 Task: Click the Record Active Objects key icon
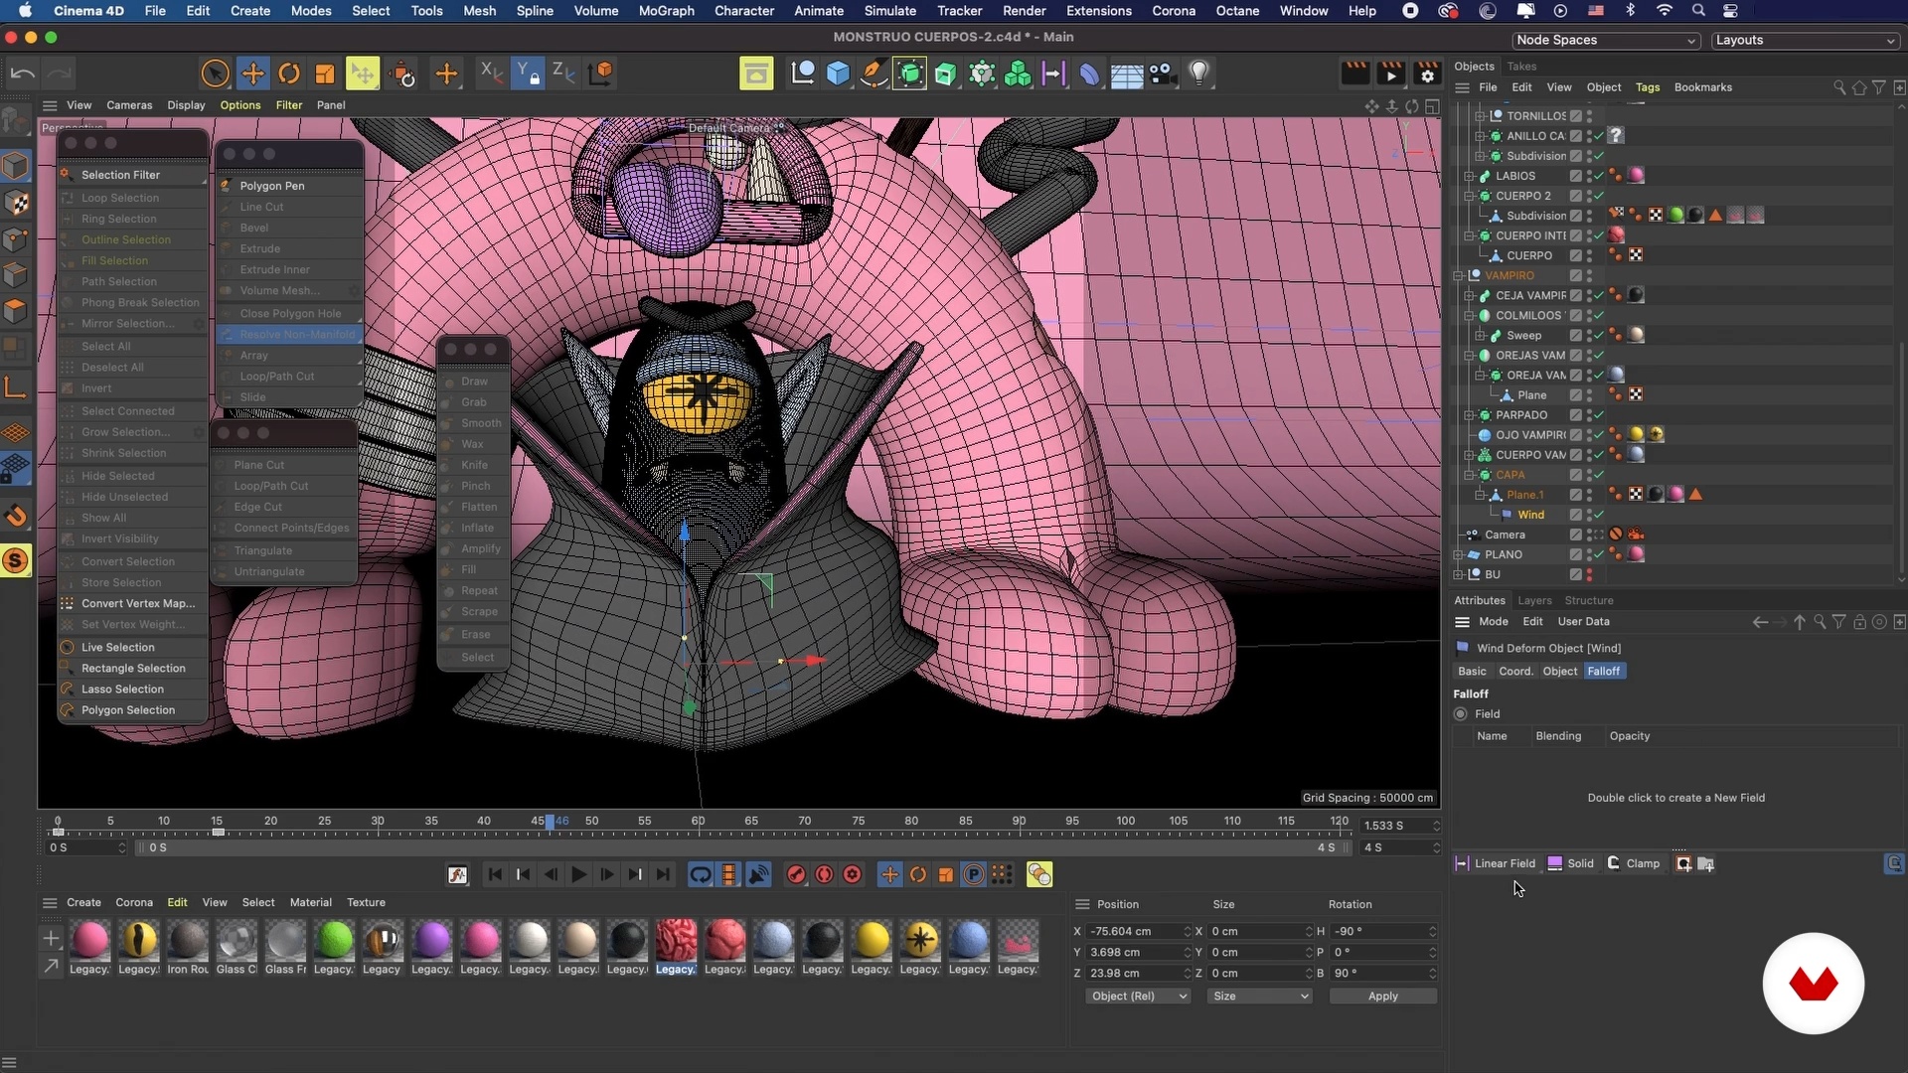[796, 874]
